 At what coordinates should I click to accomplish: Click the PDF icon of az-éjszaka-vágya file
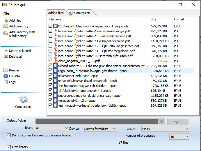click(x=55, y=31)
